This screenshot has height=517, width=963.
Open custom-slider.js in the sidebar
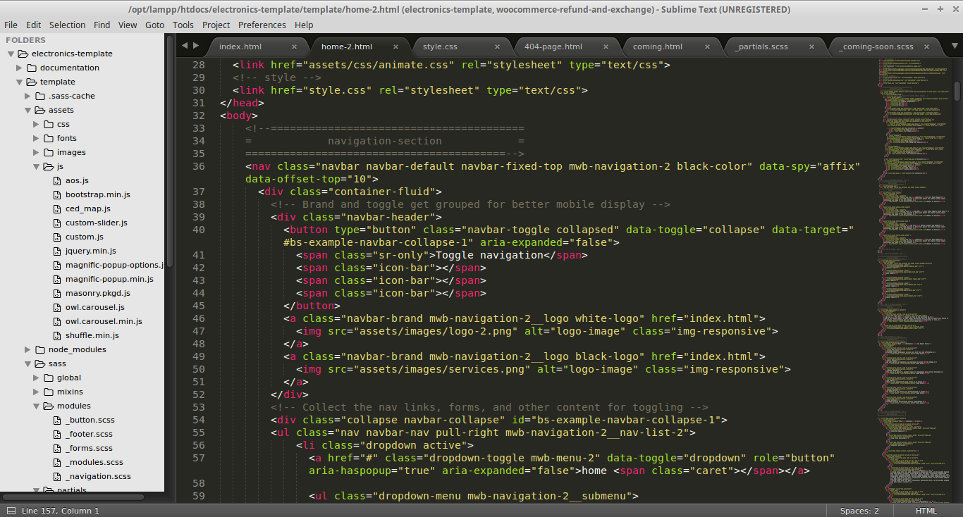click(x=97, y=223)
